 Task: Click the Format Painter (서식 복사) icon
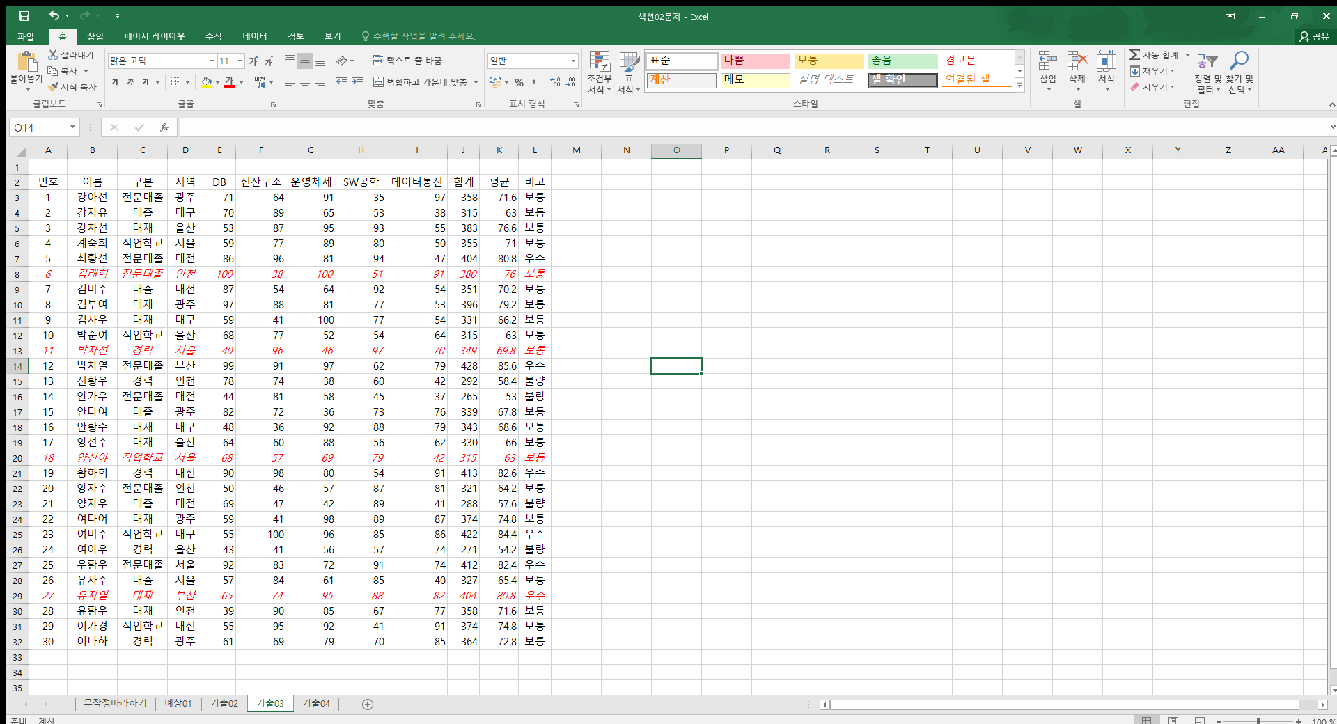pos(54,87)
